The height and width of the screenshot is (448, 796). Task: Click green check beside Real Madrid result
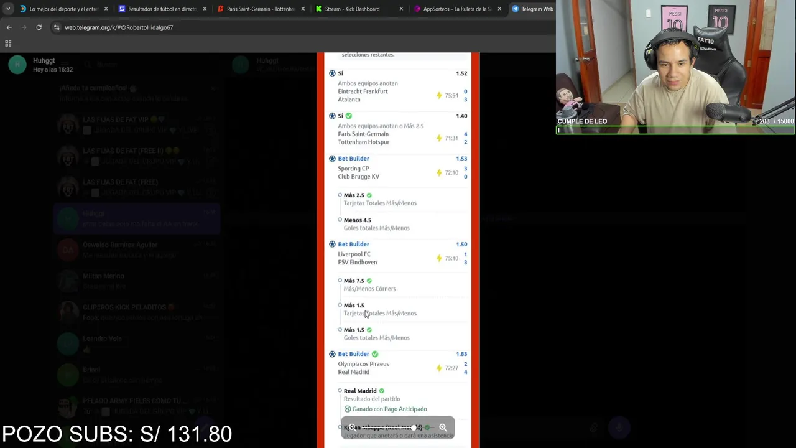click(381, 391)
